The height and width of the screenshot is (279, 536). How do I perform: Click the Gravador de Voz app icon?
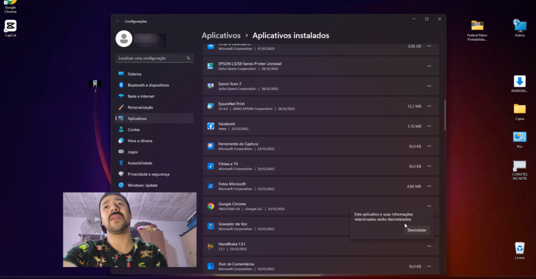211,226
